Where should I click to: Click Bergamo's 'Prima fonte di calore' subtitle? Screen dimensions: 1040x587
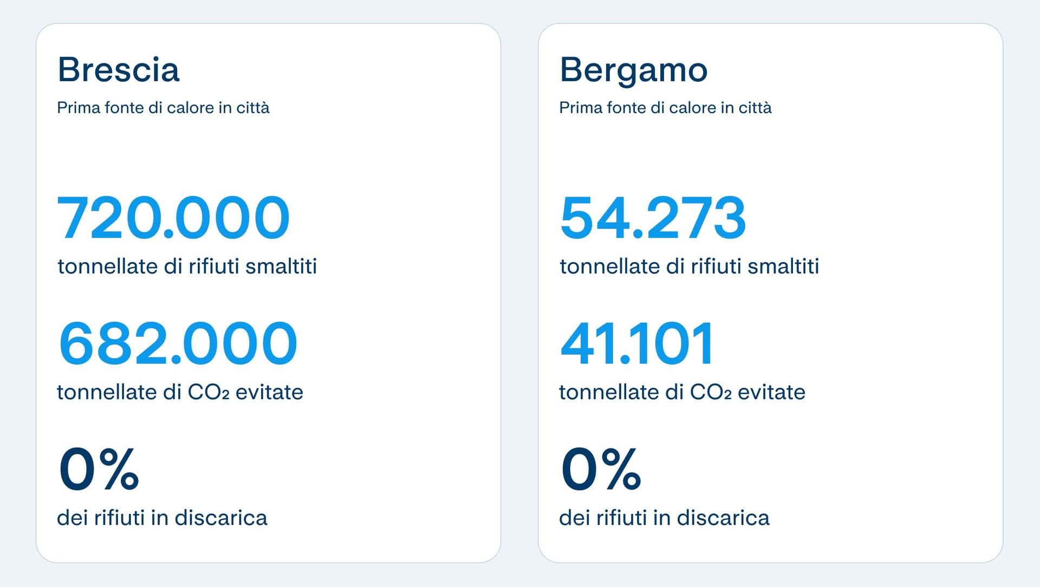[665, 108]
